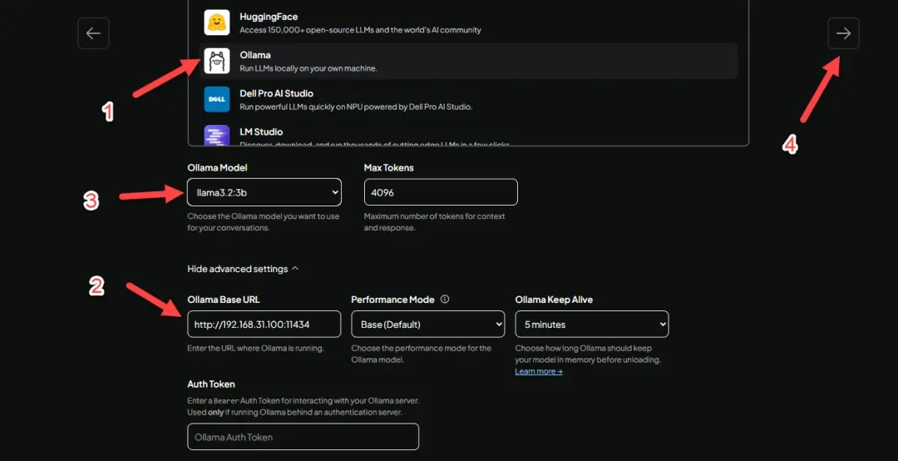Click "Choose the Ollama model you want" help text
898x461 pixels.
[264, 222]
